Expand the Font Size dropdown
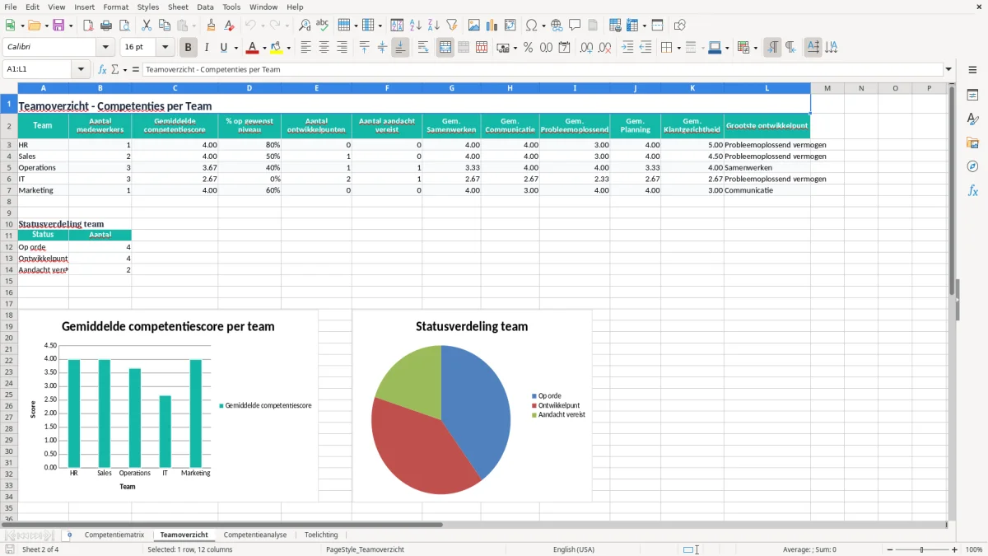This screenshot has height=556, width=988. coord(165,48)
